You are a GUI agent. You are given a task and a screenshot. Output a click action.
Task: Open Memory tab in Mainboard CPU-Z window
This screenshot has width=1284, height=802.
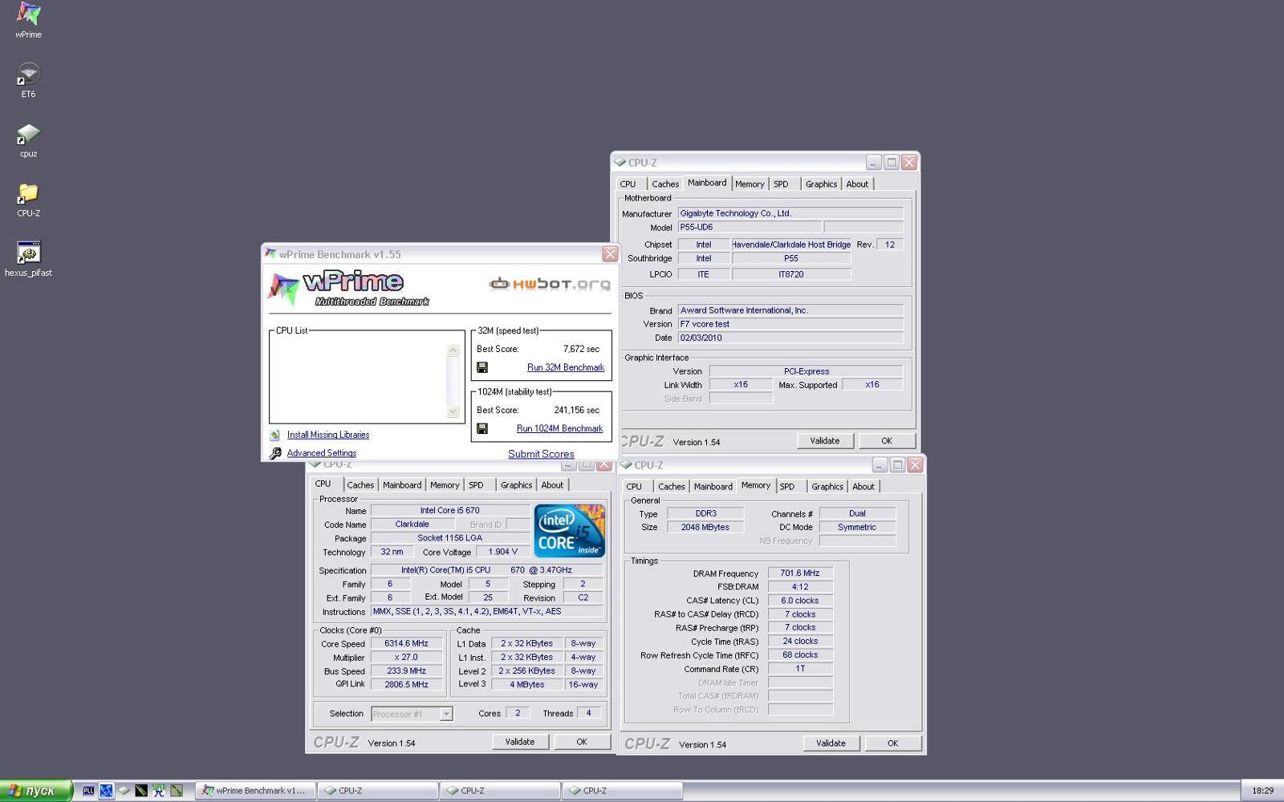[x=750, y=184]
